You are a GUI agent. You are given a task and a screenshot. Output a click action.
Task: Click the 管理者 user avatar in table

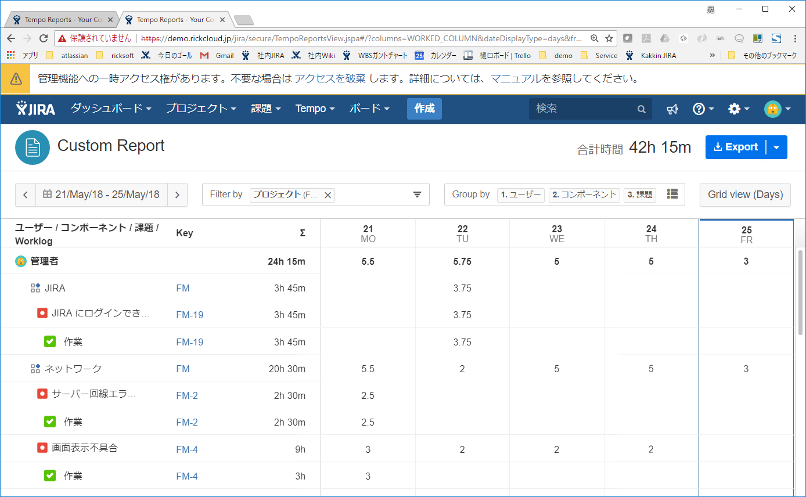(20, 261)
